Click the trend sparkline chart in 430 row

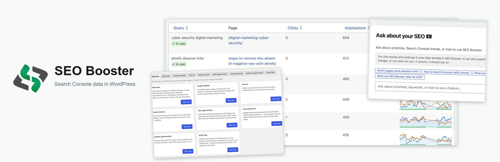[426, 122]
